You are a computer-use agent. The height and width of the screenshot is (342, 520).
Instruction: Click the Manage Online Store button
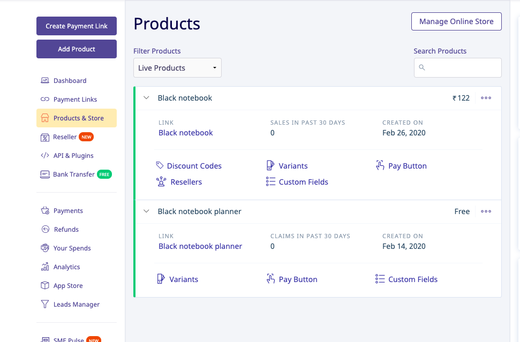point(456,22)
